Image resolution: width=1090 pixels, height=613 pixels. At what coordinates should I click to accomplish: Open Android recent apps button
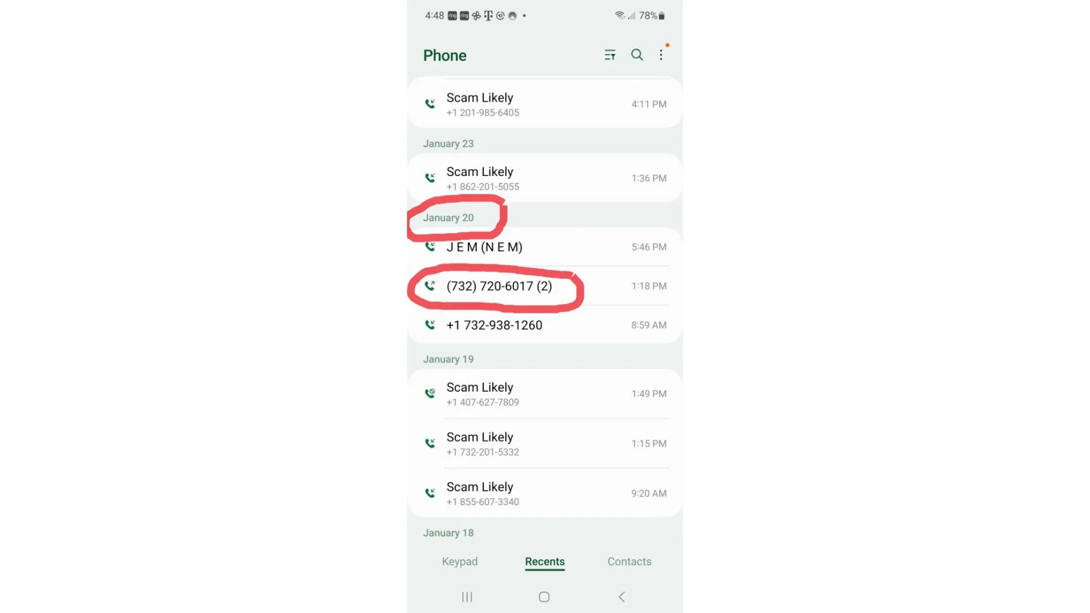pos(467,596)
